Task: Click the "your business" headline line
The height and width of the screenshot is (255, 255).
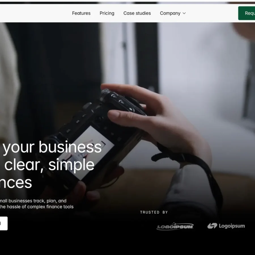Action: [x=52, y=147]
